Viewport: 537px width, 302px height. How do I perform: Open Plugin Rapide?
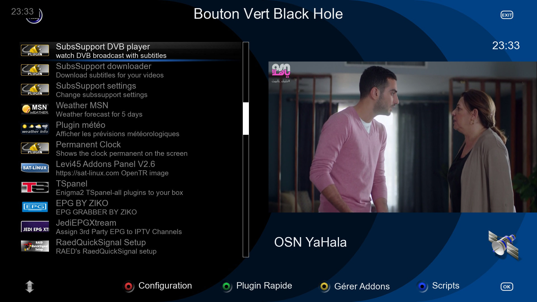click(264, 286)
